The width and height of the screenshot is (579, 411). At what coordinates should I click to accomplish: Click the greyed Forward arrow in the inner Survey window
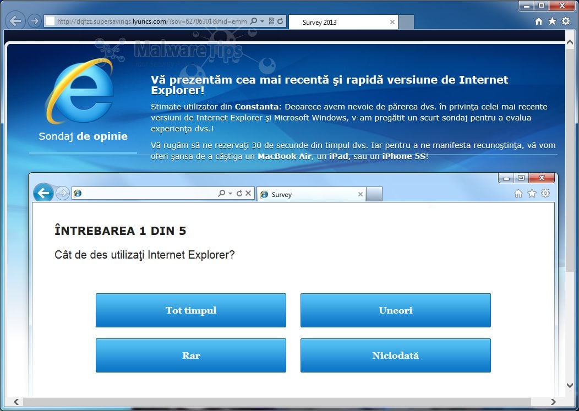(x=63, y=193)
